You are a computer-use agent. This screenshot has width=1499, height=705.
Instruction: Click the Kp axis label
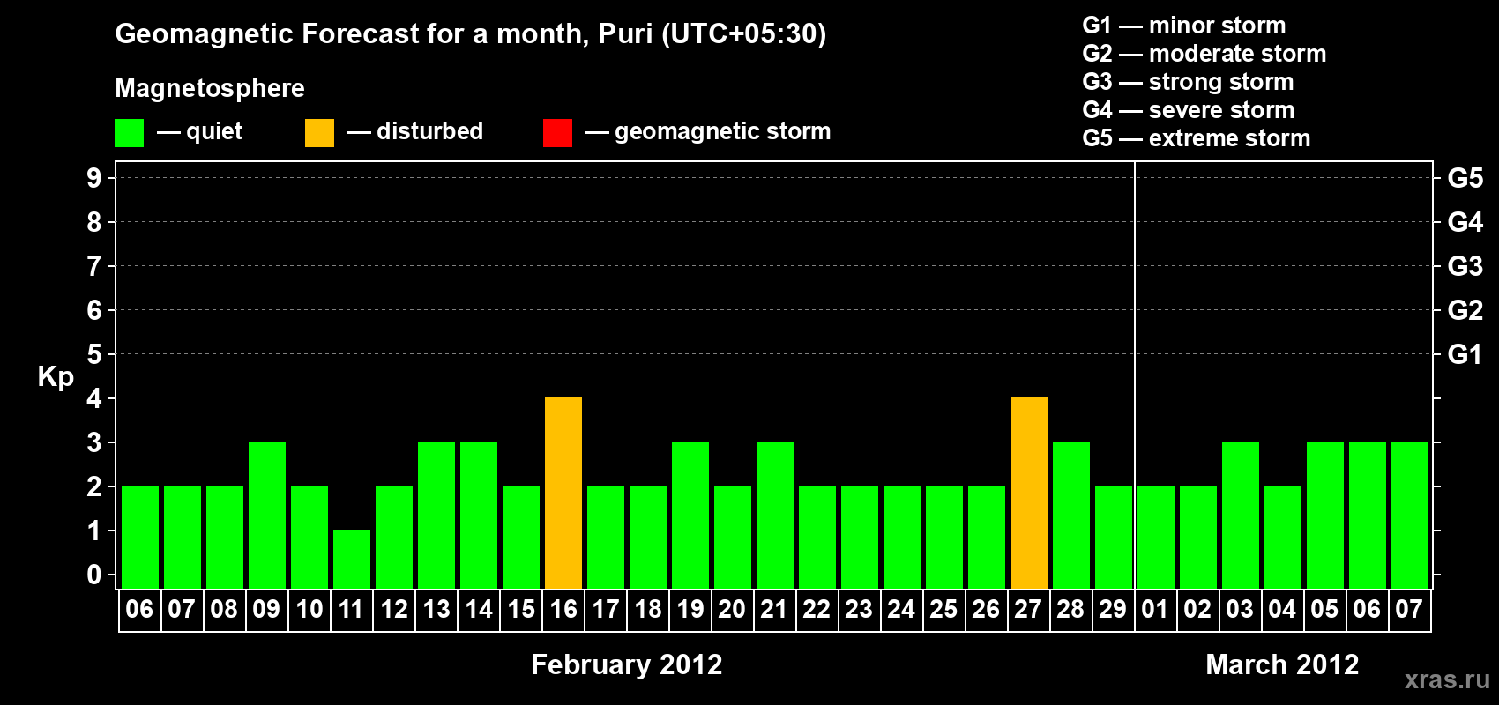(x=56, y=377)
